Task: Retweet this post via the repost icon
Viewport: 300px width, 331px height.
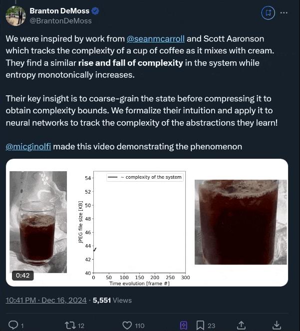Action: coord(70,326)
